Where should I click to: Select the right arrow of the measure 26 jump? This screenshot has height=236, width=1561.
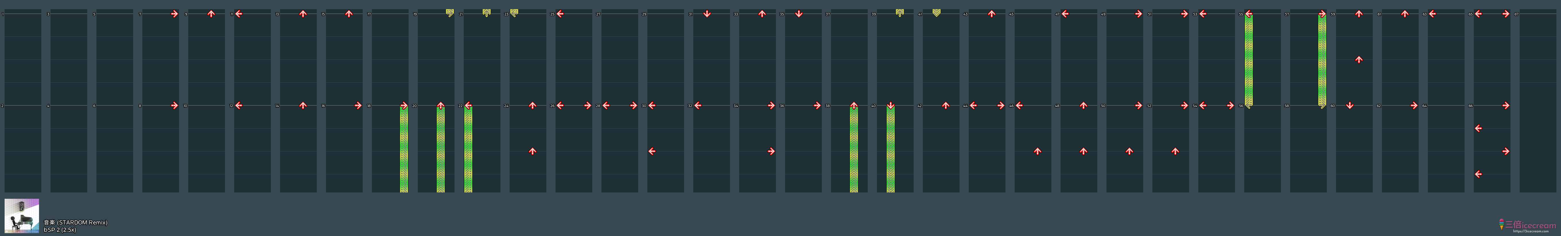(588, 106)
